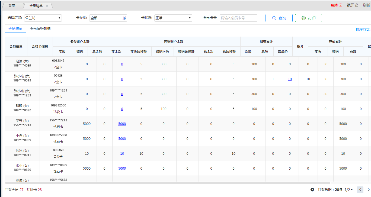Image resolution: width=371 pixels, height=197 pixels.
Task: Click 洗吹卡 card type in 静静's row
Action: tap(58, 112)
